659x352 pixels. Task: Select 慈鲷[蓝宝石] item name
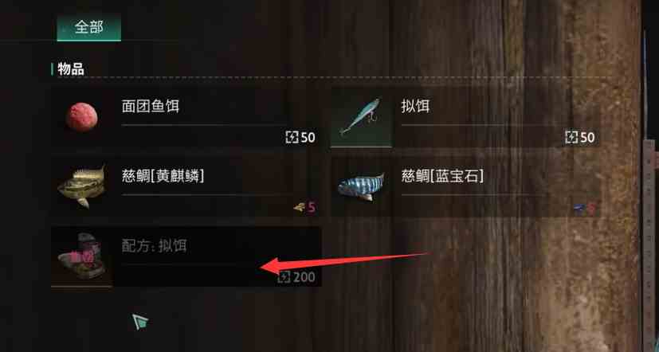442,177
